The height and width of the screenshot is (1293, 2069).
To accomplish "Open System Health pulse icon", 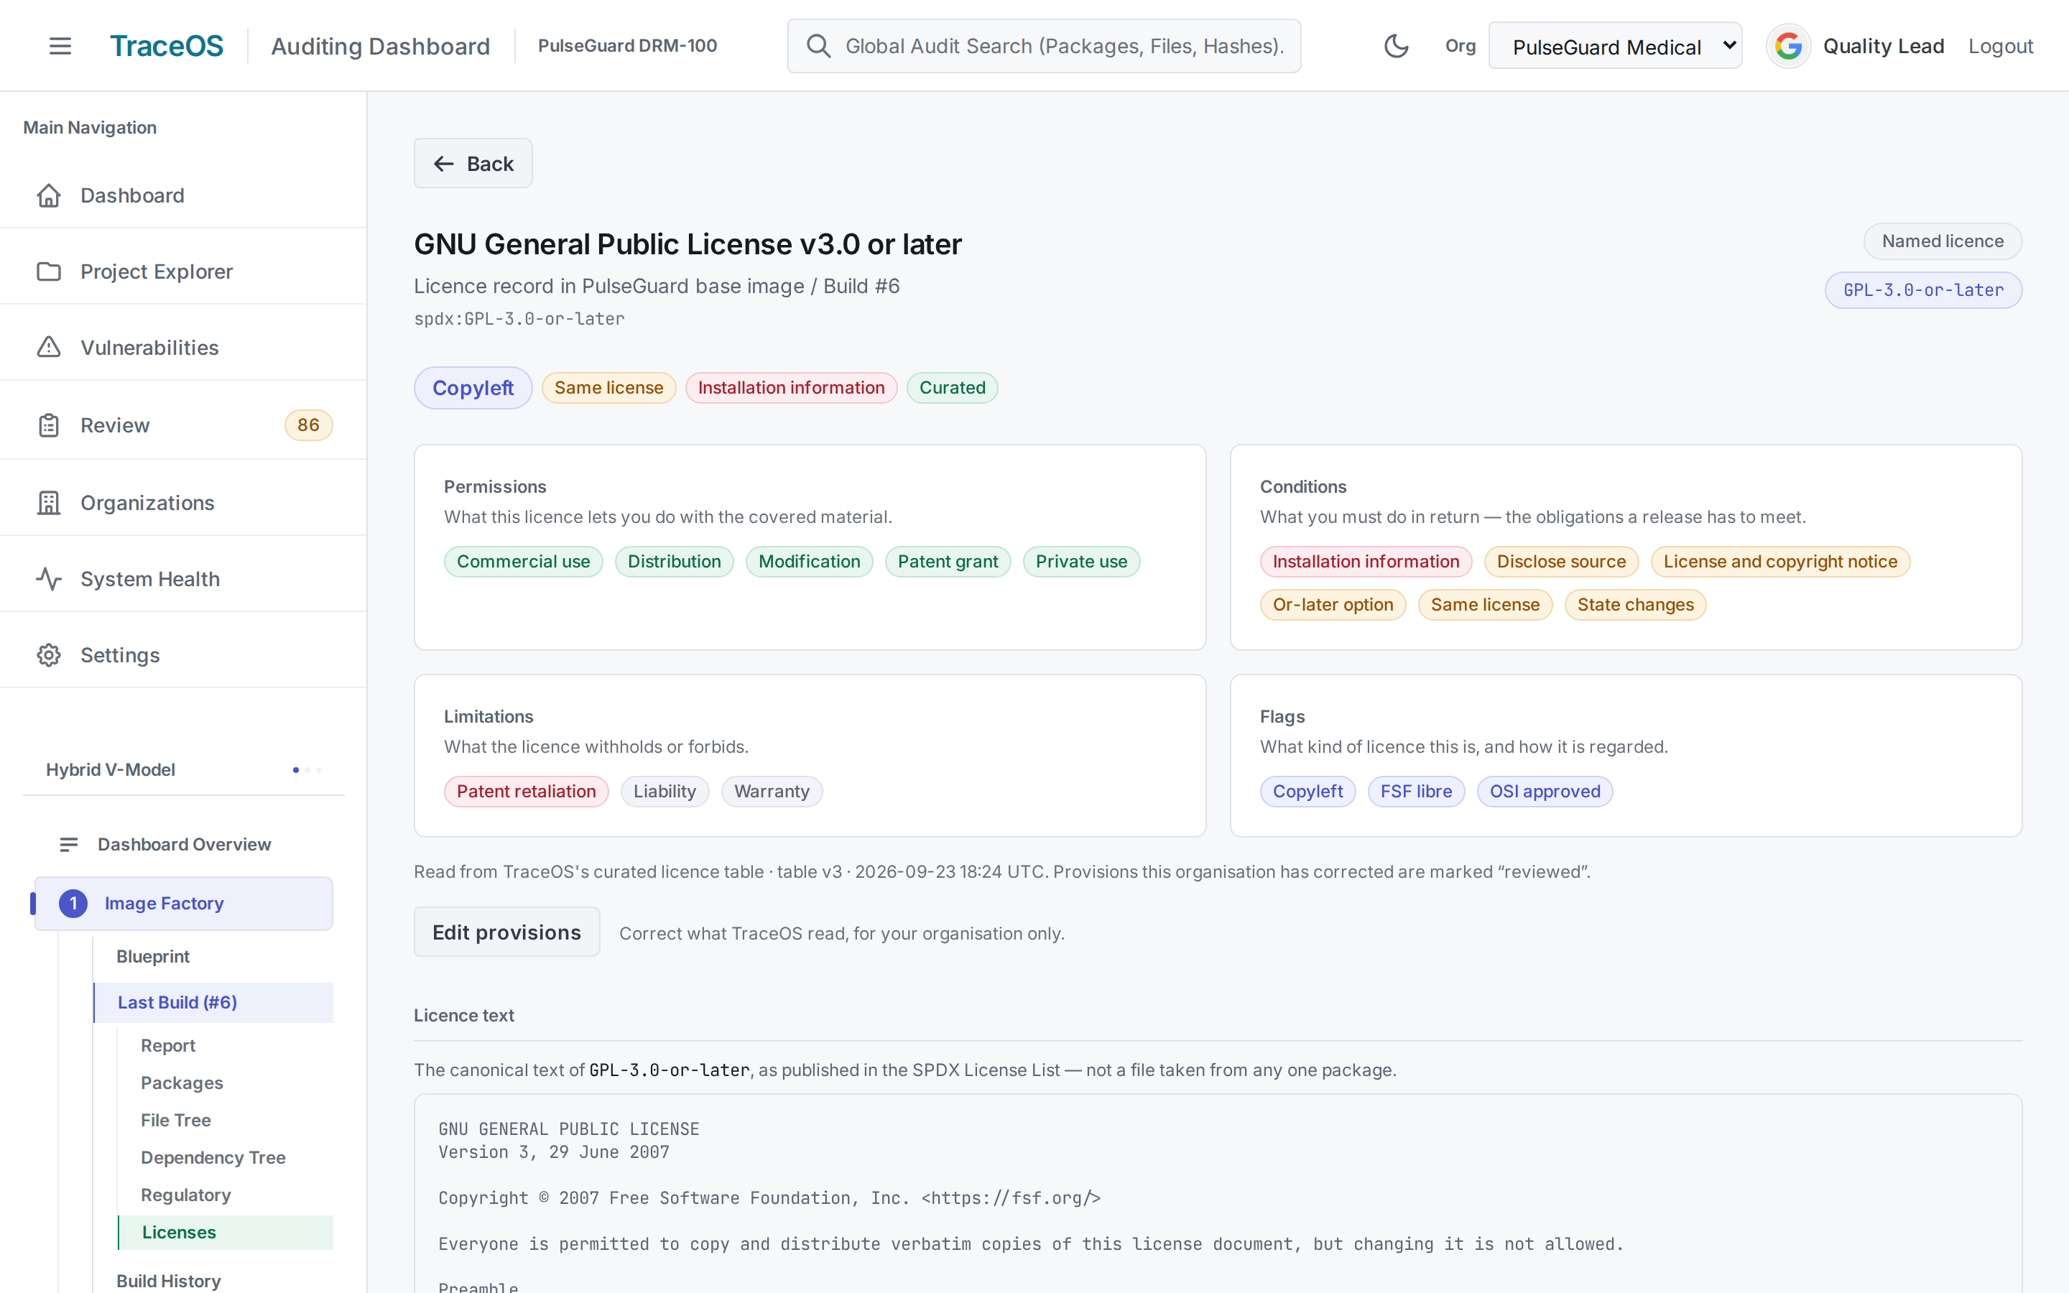I will (49, 579).
